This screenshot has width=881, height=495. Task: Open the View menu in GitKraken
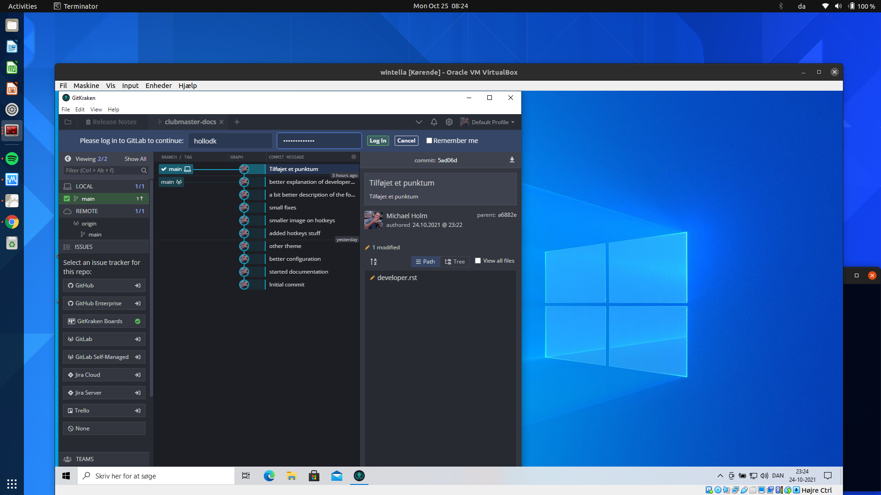[x=96, y=110]
